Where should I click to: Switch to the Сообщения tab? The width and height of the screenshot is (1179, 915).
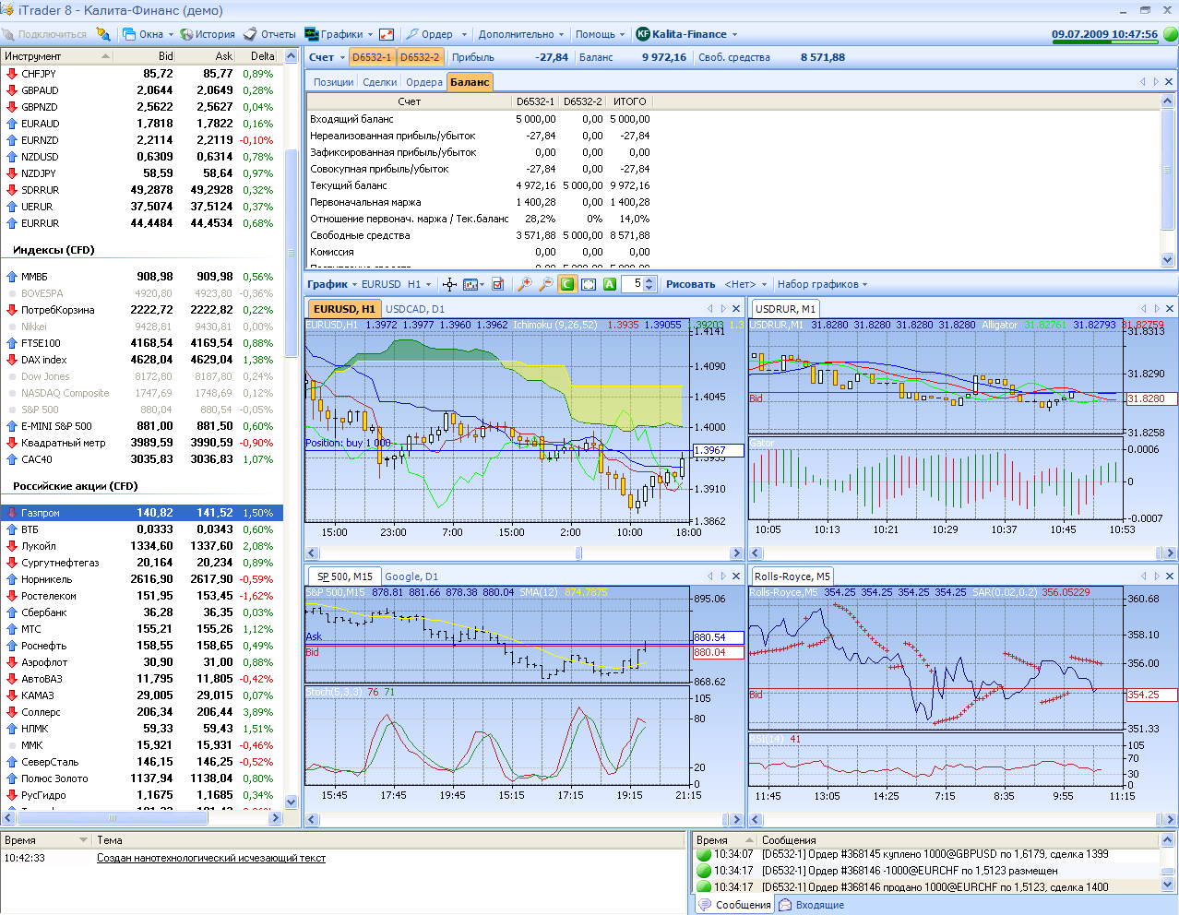[x=735, y=905]
